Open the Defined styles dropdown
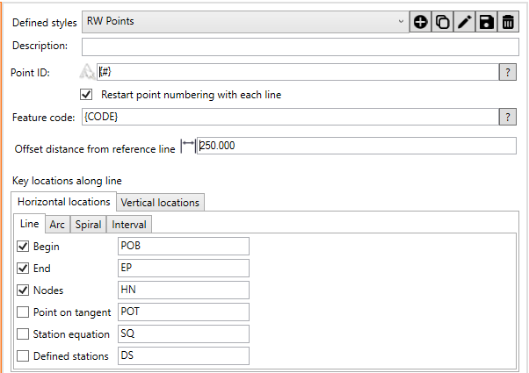 [401, 22]
